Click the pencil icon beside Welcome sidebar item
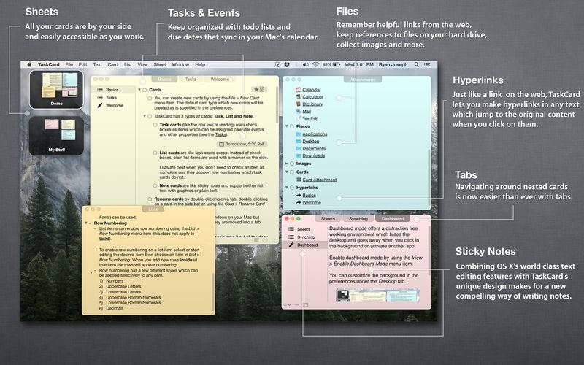584x365 pixels. click(100, 105)
